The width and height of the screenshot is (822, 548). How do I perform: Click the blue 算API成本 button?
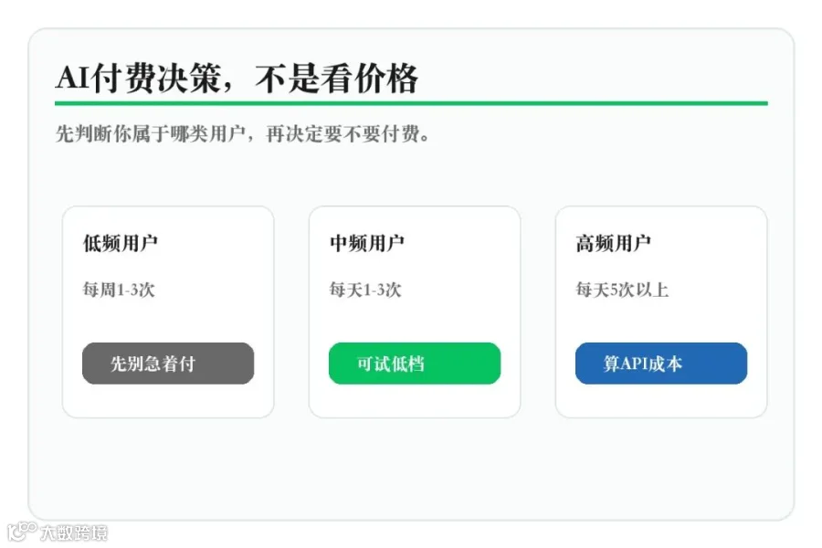pyautogui.click(x=661, y=364)
